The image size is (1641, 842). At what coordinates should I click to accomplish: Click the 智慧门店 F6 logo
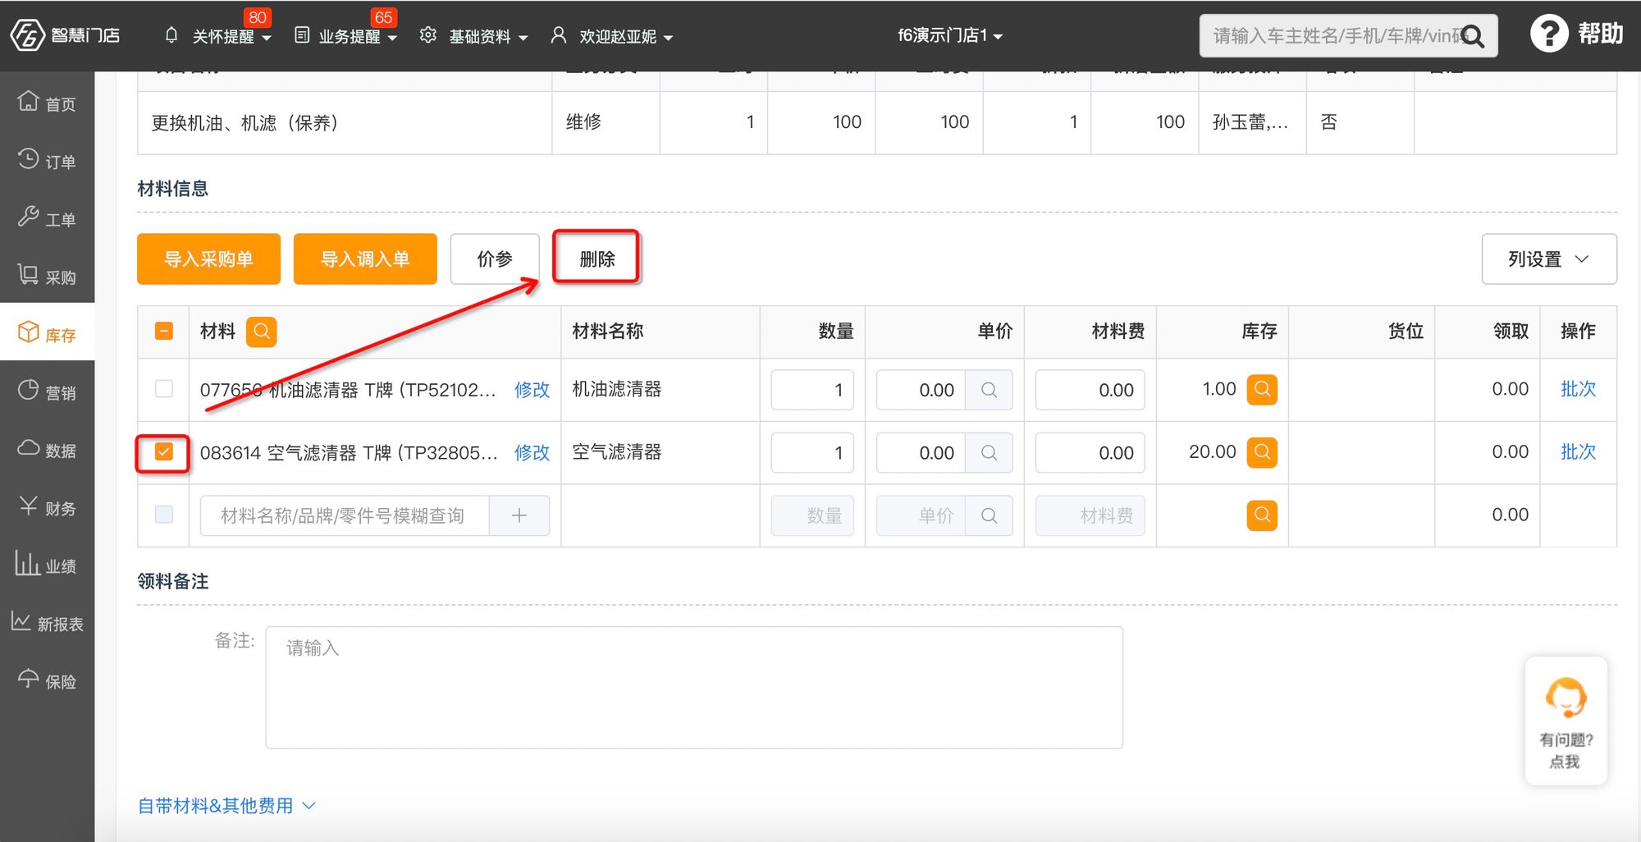coord(64,35)
